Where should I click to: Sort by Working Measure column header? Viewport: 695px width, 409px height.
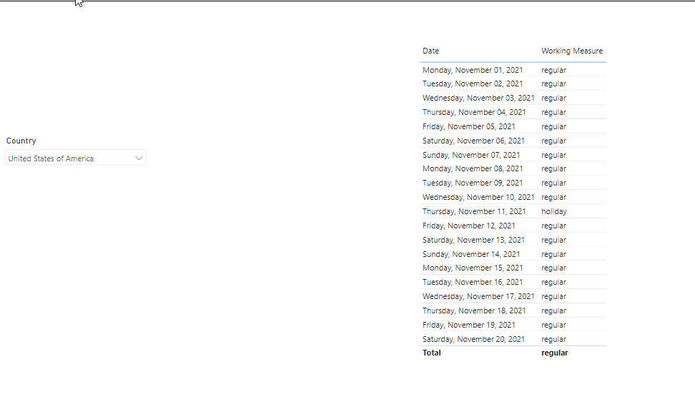point(572,51)
